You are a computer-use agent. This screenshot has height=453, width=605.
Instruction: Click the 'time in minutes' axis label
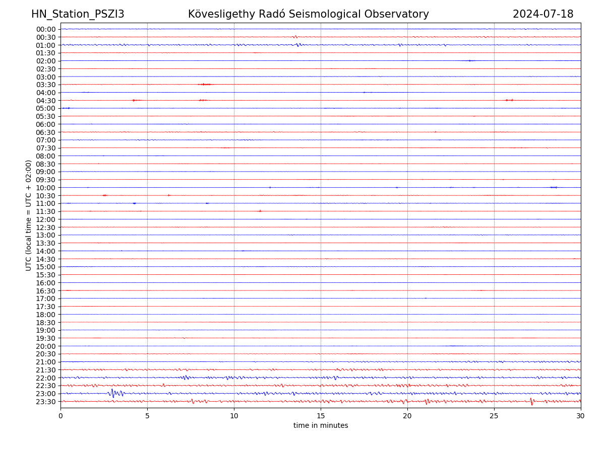pyautogui.click(x=321, y=426)
